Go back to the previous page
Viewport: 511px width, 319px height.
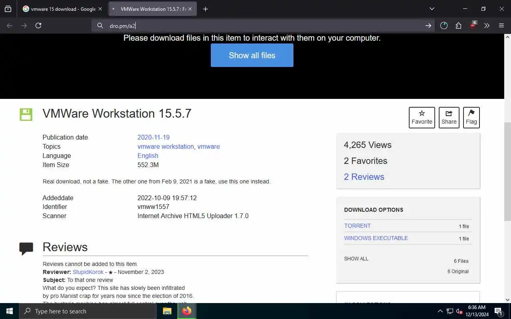pyautogui.click(x=10, y=26)
